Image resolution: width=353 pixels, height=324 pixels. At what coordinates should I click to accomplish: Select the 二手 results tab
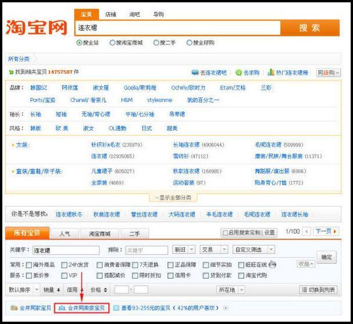tap(135, 234)
